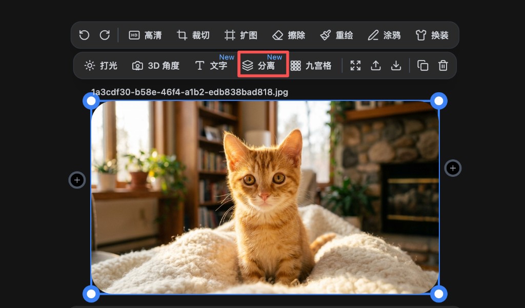
Task: Delete the image with trash icon
Action: tap(443, 66)
